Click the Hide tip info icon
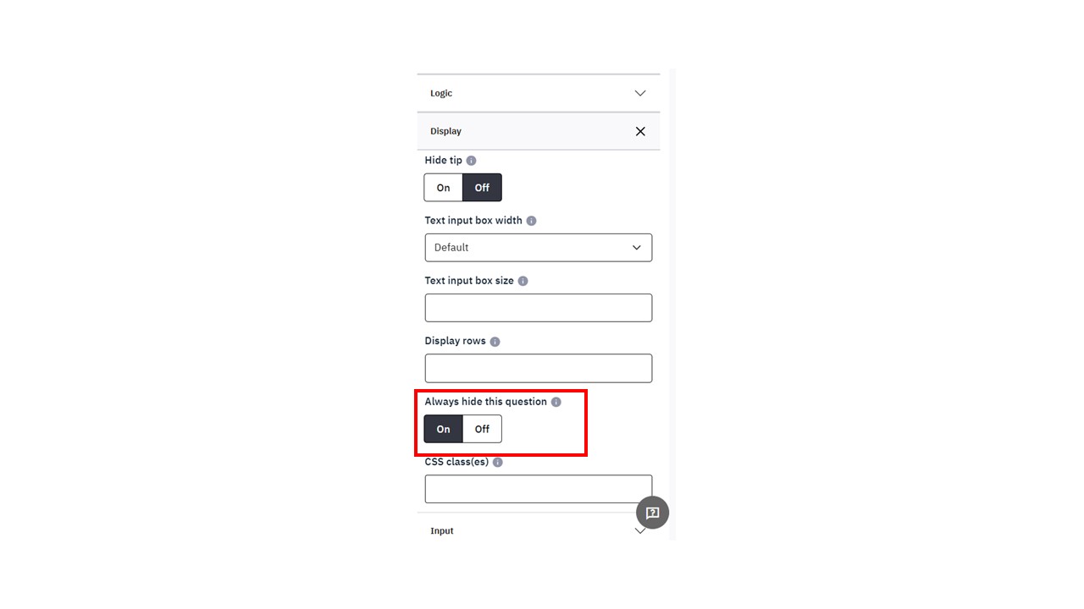1084x609 pixels. (471, 161)
